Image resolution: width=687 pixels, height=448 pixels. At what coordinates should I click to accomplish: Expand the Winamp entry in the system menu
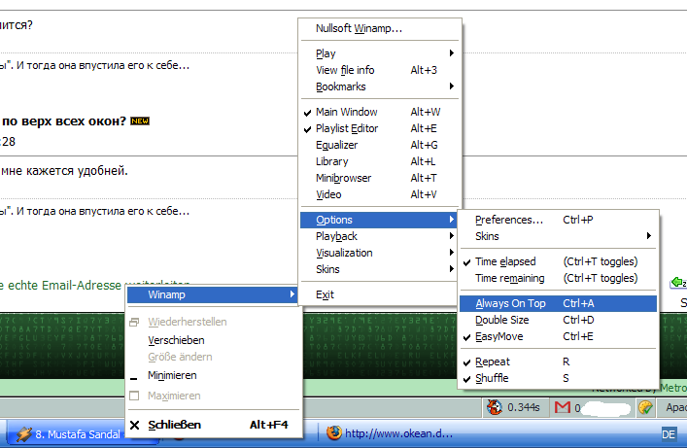coord(213,294)
